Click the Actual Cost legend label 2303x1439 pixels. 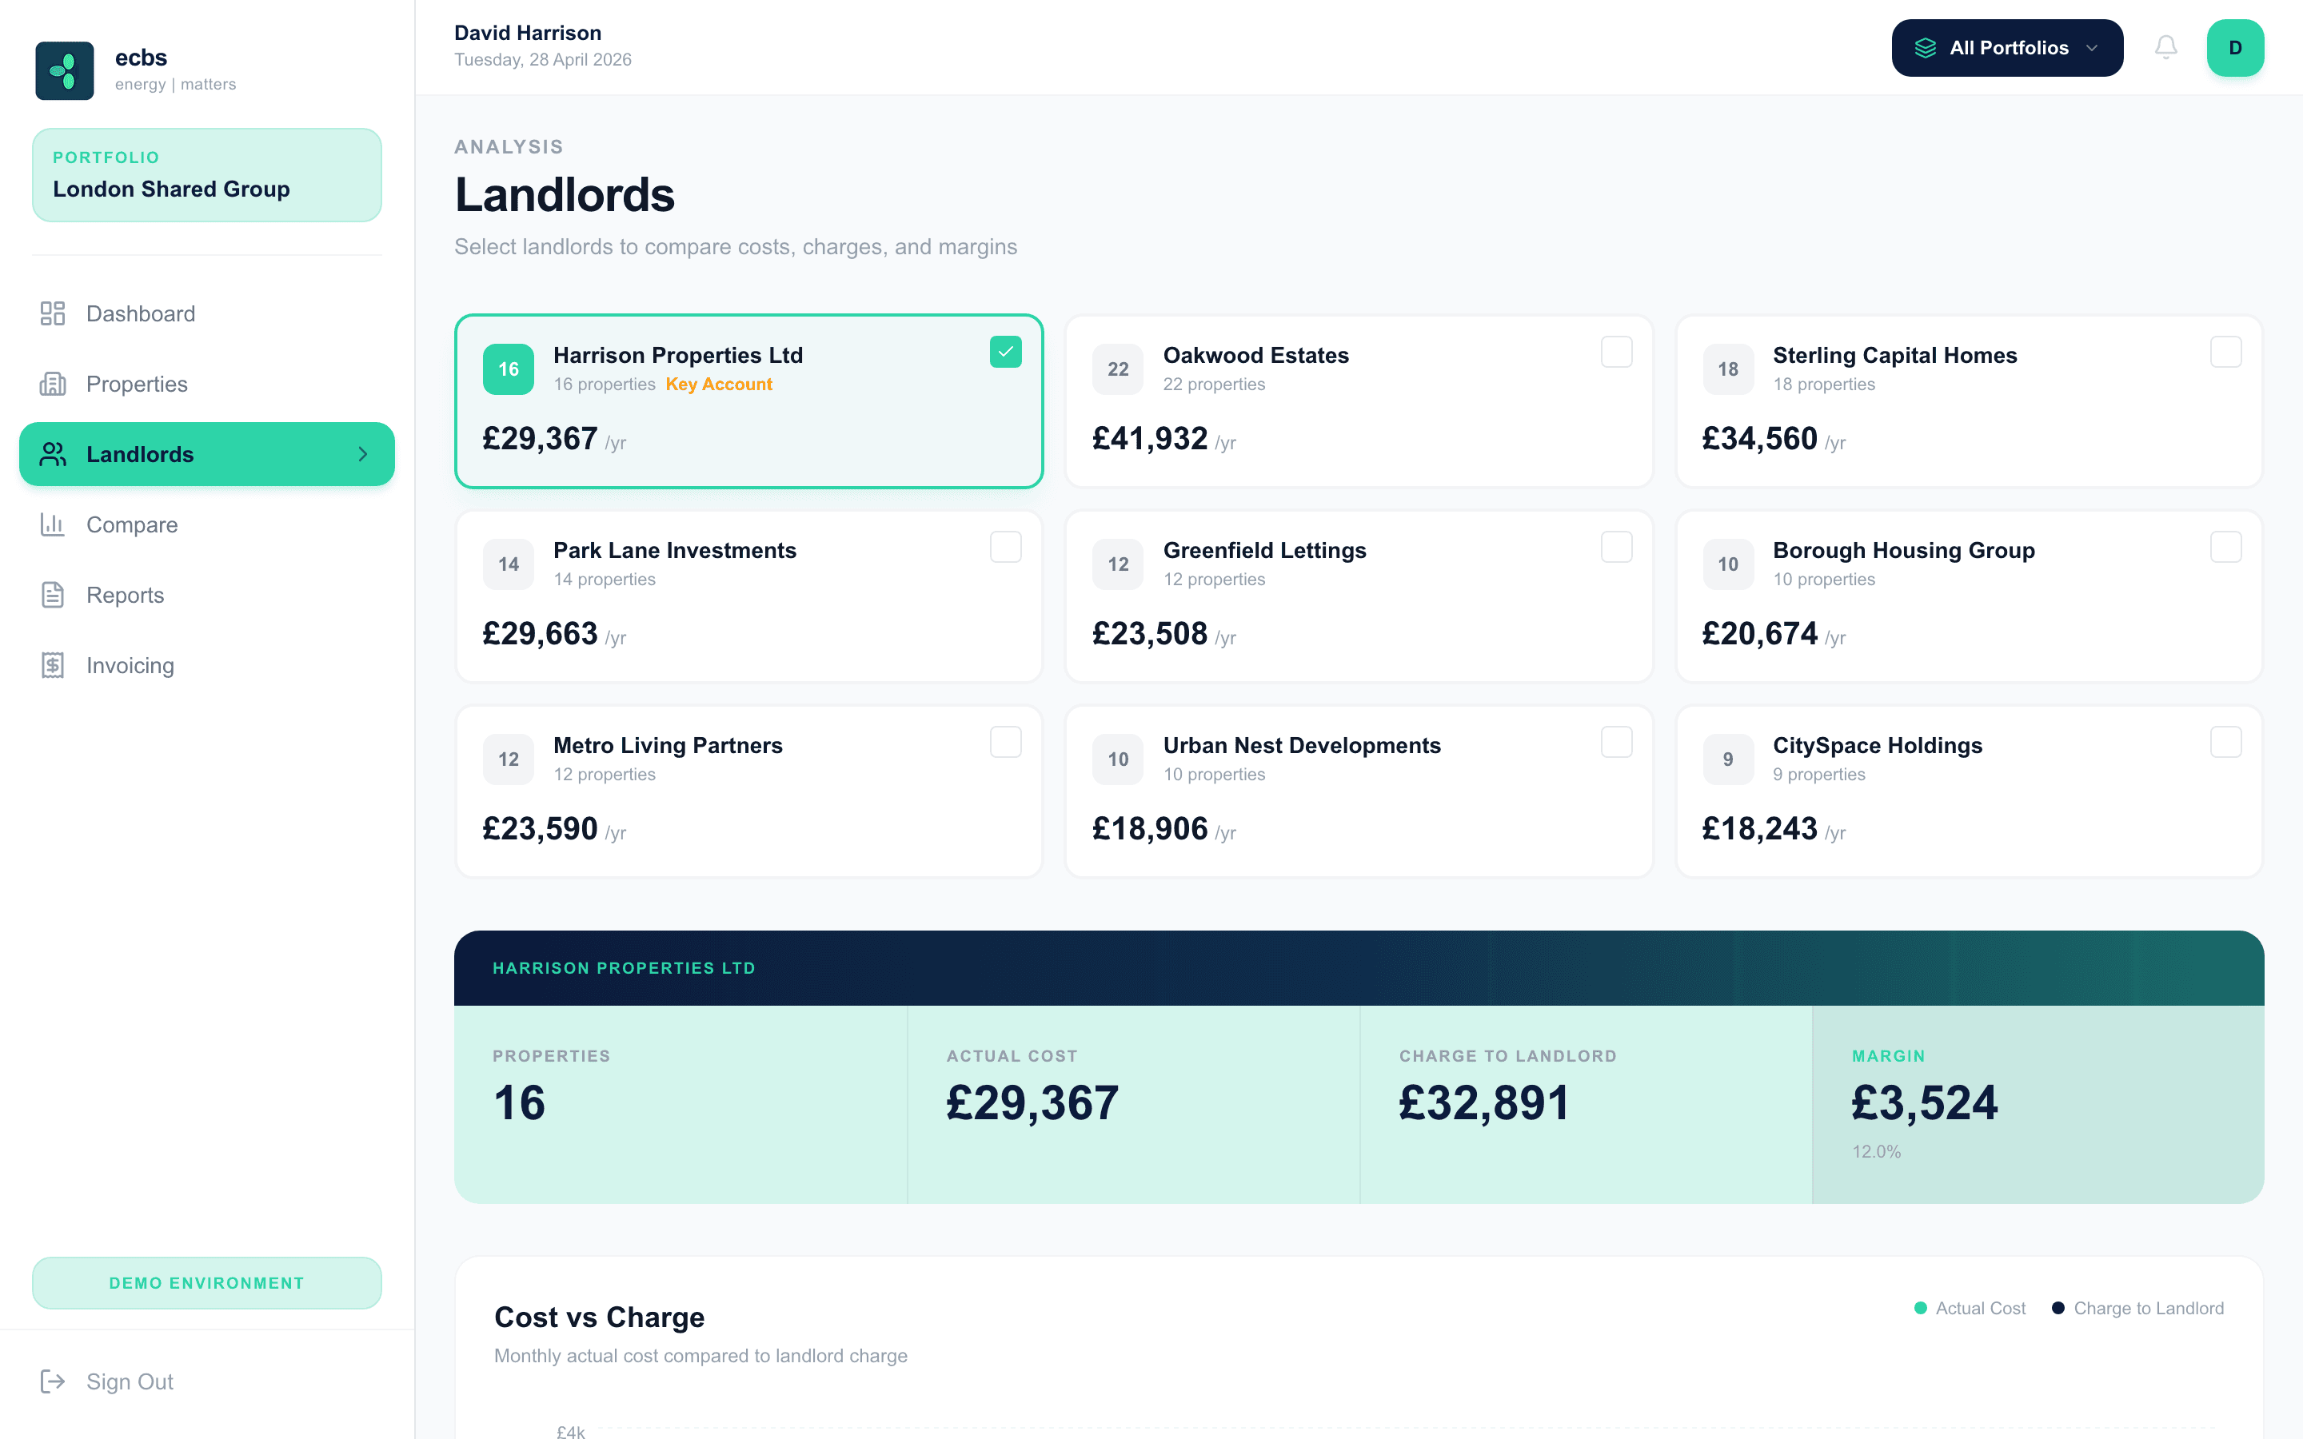pyautogui.click(x=1981, y=1308)
